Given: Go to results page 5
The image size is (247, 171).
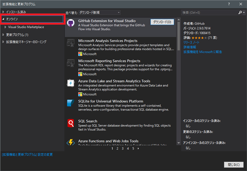Looking at the screenshot, I should click(x=133, y=149).
